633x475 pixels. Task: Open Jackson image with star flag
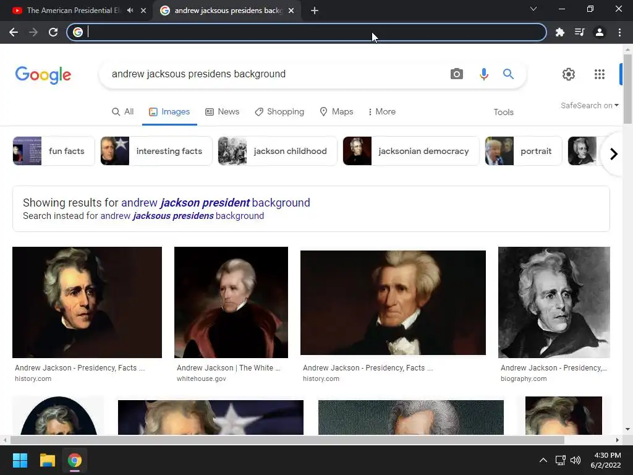click(211, 417)
